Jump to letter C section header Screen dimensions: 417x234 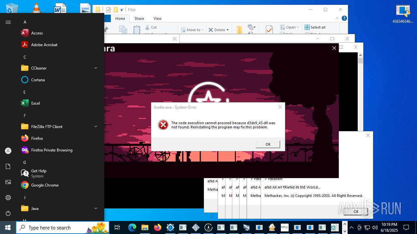[25, 57]
